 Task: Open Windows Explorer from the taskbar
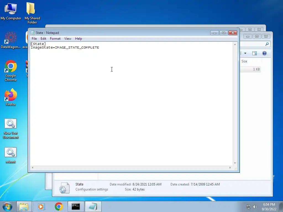click(24, 206)
